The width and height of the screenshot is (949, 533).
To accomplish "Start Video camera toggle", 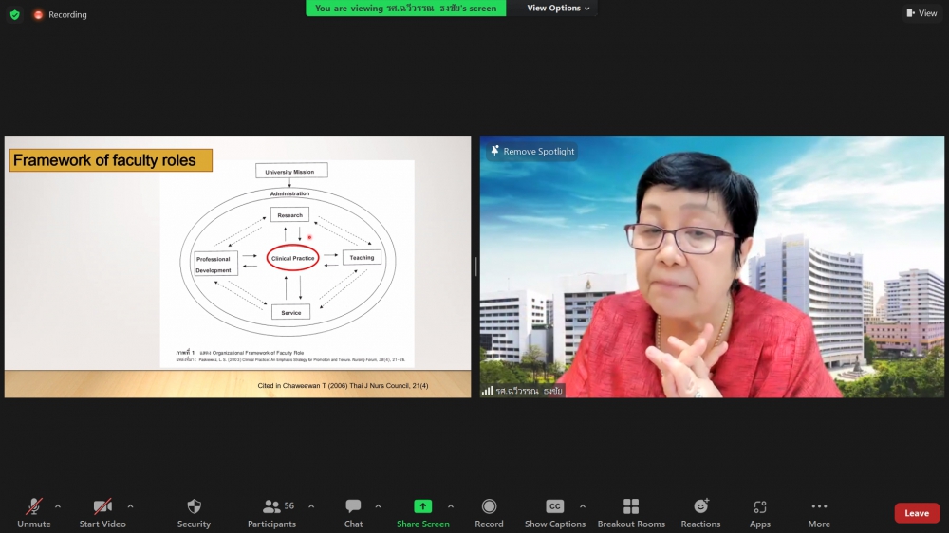I will pyautogui.click(x=102, y=506).
